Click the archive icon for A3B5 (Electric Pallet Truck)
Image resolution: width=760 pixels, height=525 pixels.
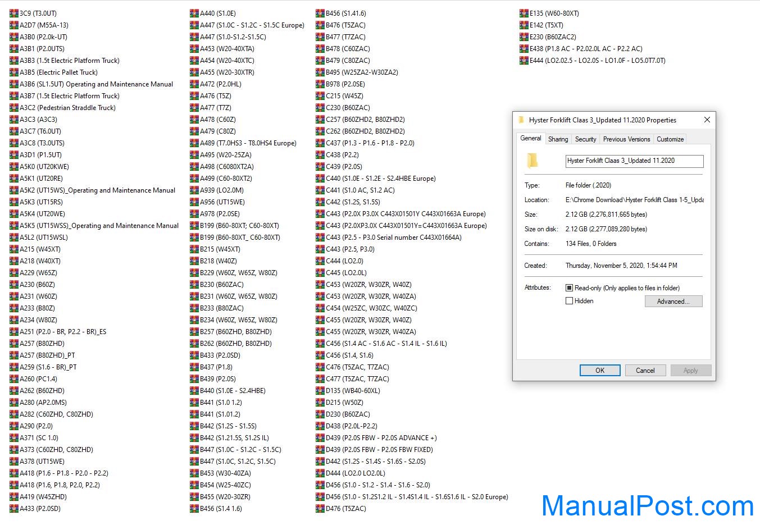(14, 72)
